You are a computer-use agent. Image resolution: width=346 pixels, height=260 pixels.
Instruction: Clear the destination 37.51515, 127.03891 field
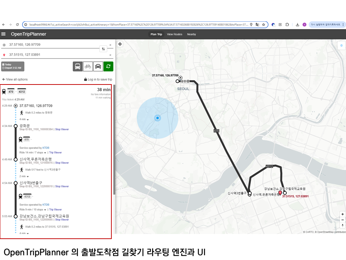coord(110,55)
